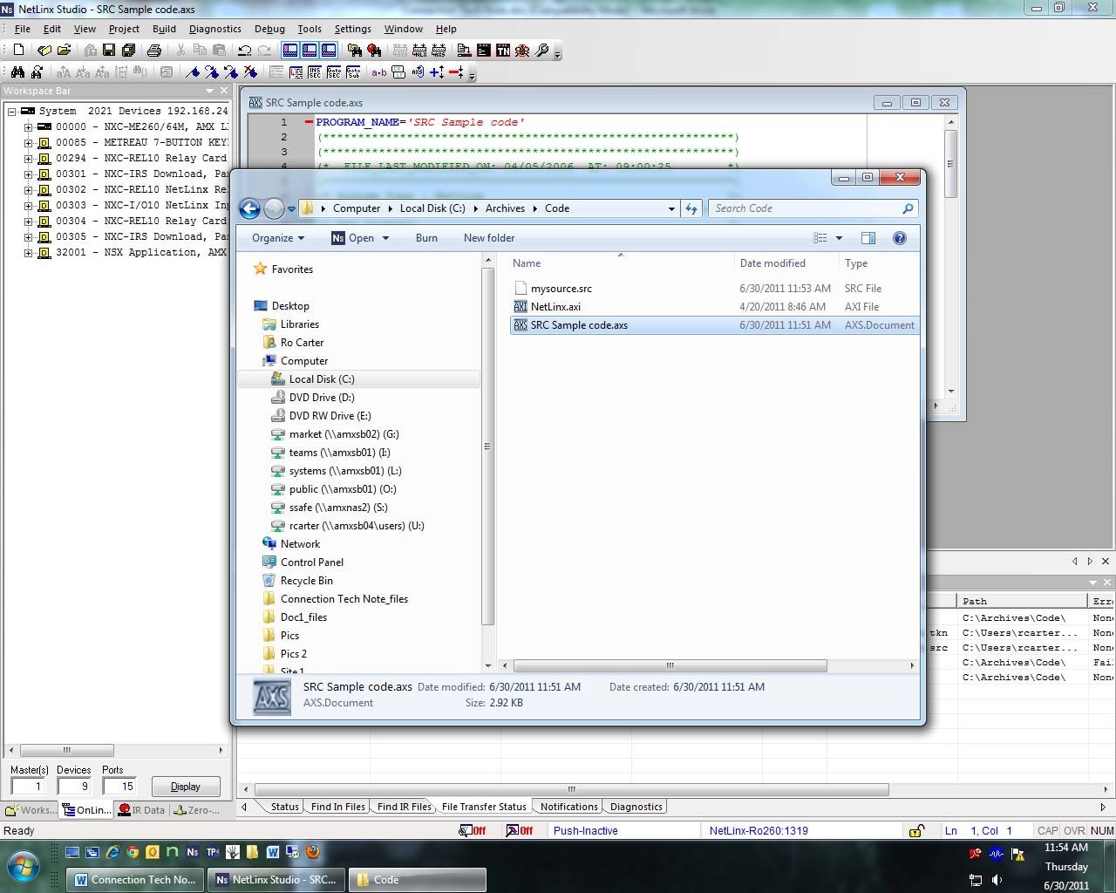The image size is (1116, 893).
Task: Click the Goto SEC toolbar icon
Action: click(334, 72)
